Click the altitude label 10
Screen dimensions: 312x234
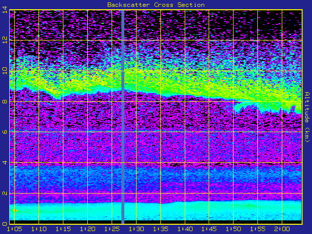pos(4,71)
